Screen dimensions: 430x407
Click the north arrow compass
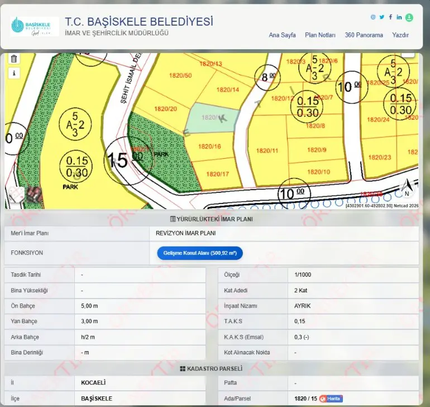click(x=407, y=187)
